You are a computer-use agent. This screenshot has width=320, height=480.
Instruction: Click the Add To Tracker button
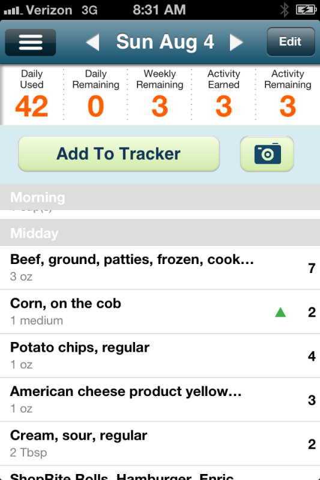tap(119, 154)
